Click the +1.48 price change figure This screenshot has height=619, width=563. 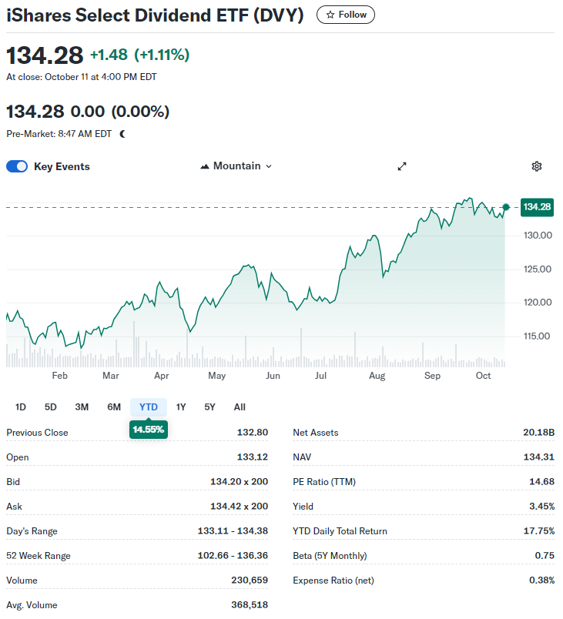click(x=109, y=55)
